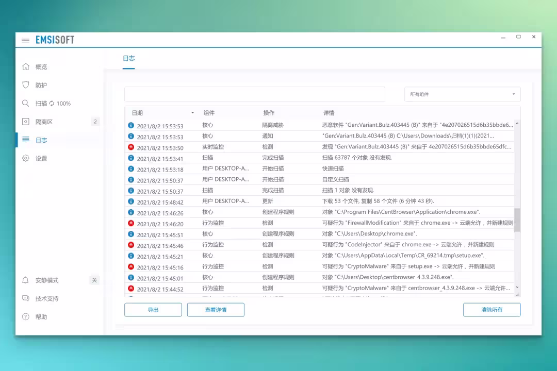Open 帮助 in the sidebar
557x371 pixels.
click(41, 317)
